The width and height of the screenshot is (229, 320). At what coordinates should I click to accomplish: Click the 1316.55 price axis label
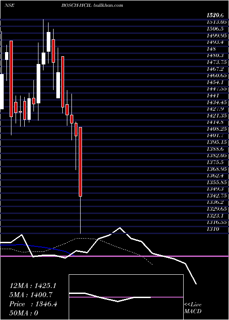217,222
